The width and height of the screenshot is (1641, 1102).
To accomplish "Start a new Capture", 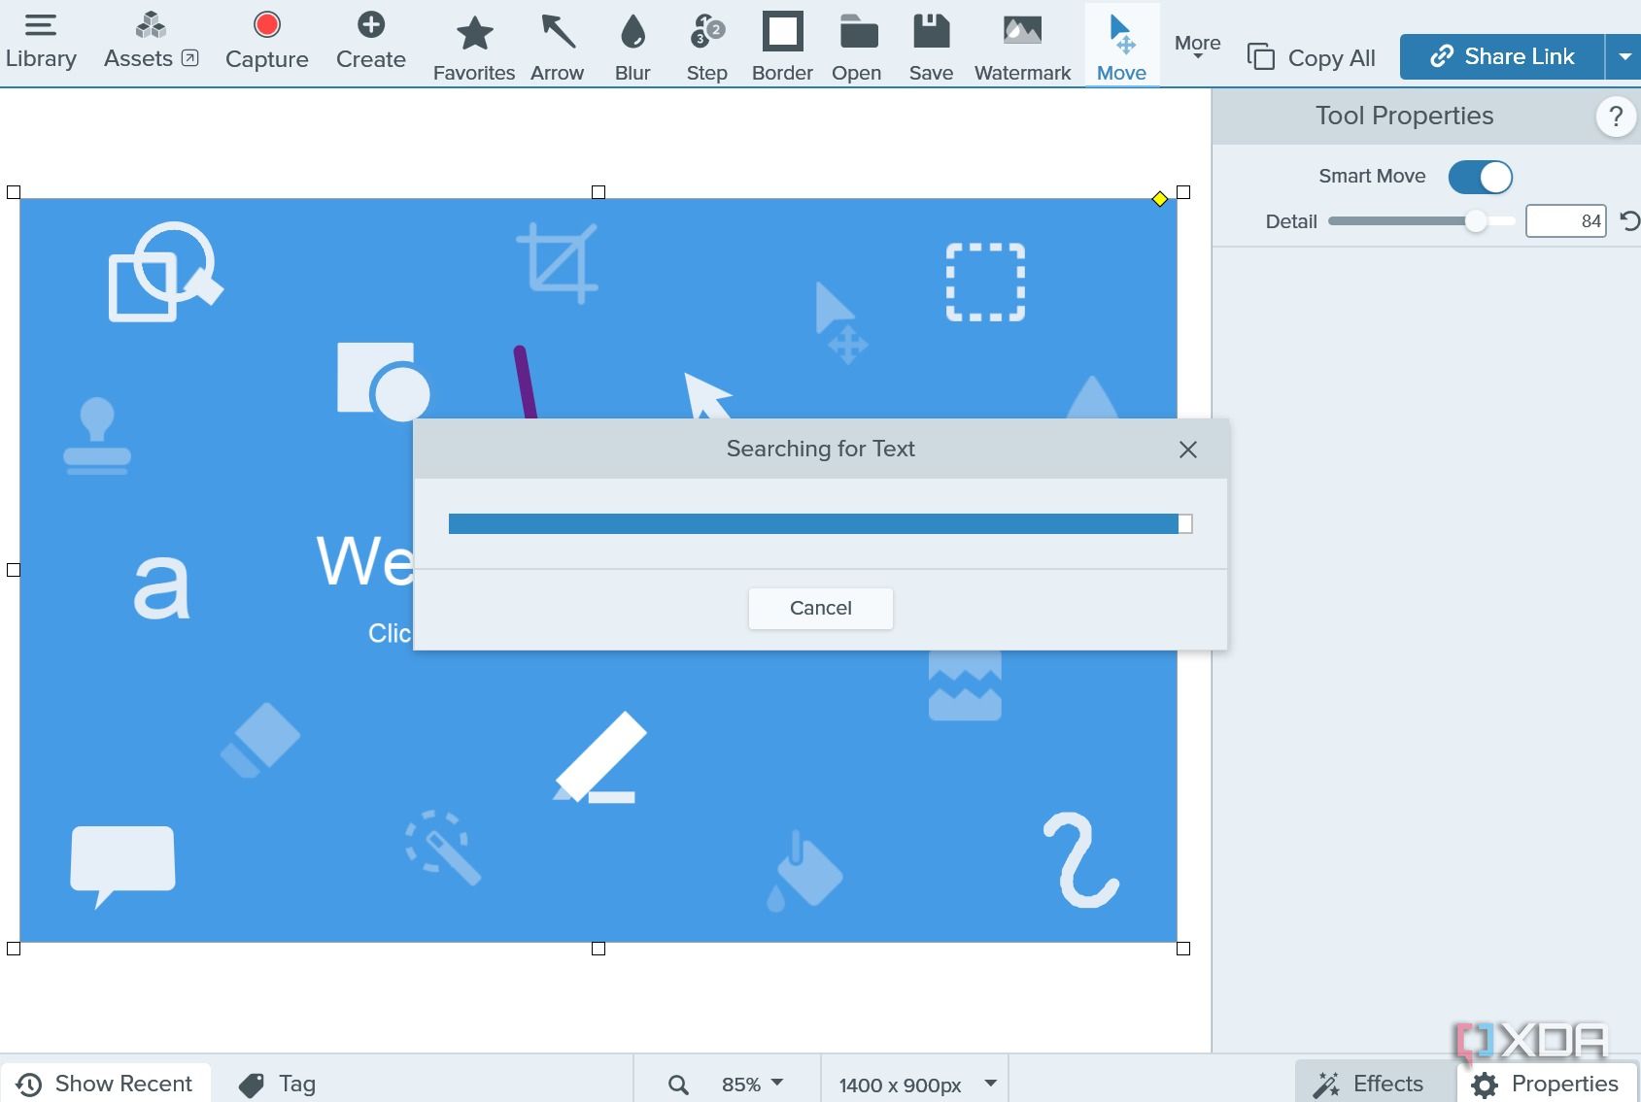I will pos(266,39).
